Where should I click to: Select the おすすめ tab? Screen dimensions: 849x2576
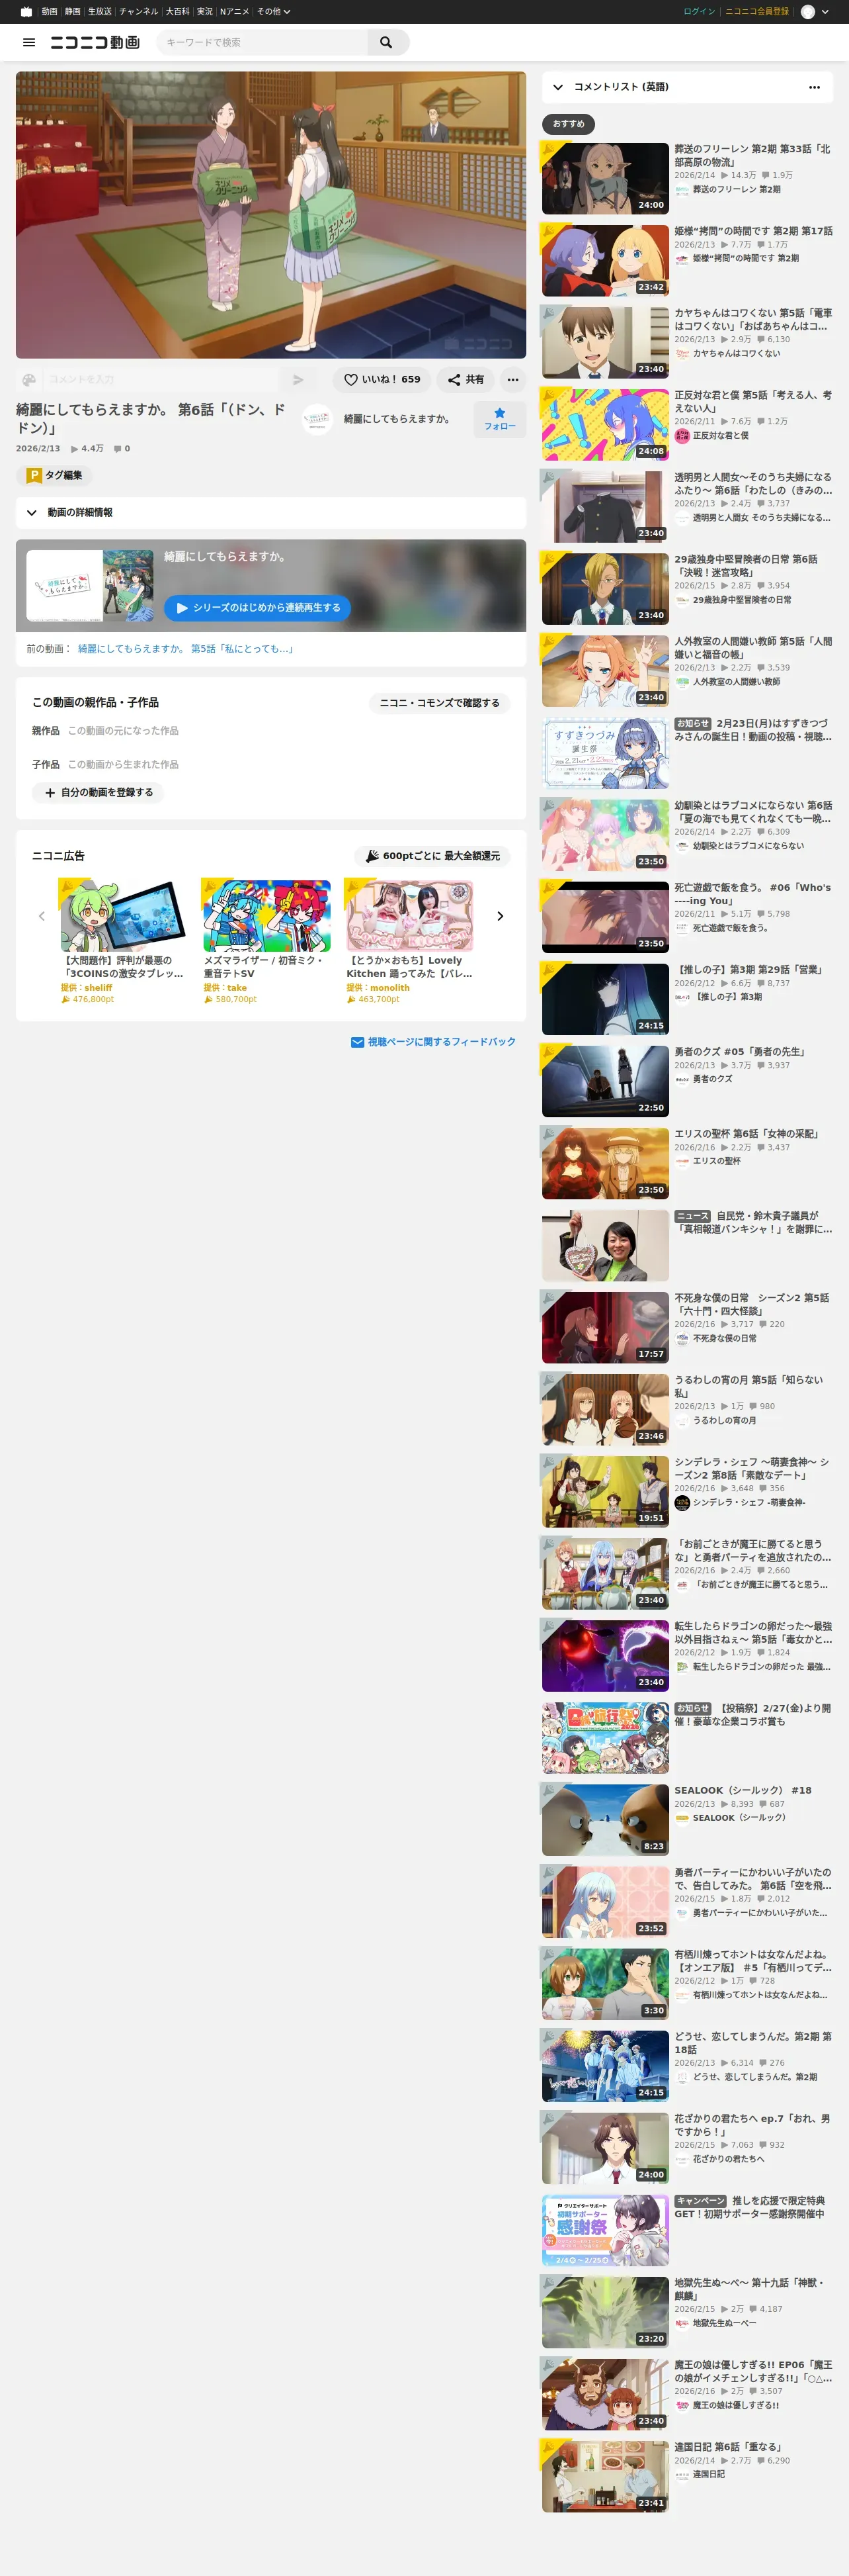[569, 124]
